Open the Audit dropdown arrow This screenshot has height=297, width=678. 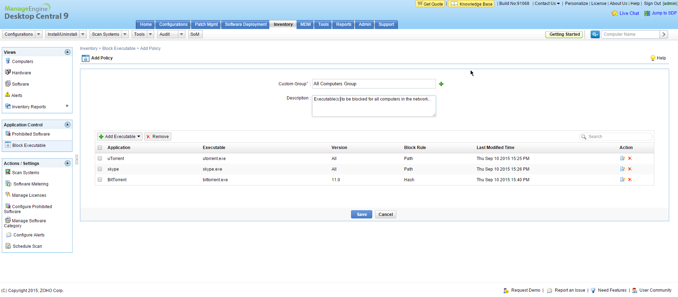[x=182, y=34]
